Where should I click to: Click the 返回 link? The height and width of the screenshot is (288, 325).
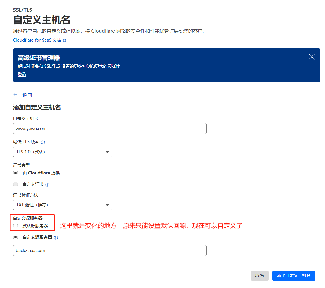27,95
